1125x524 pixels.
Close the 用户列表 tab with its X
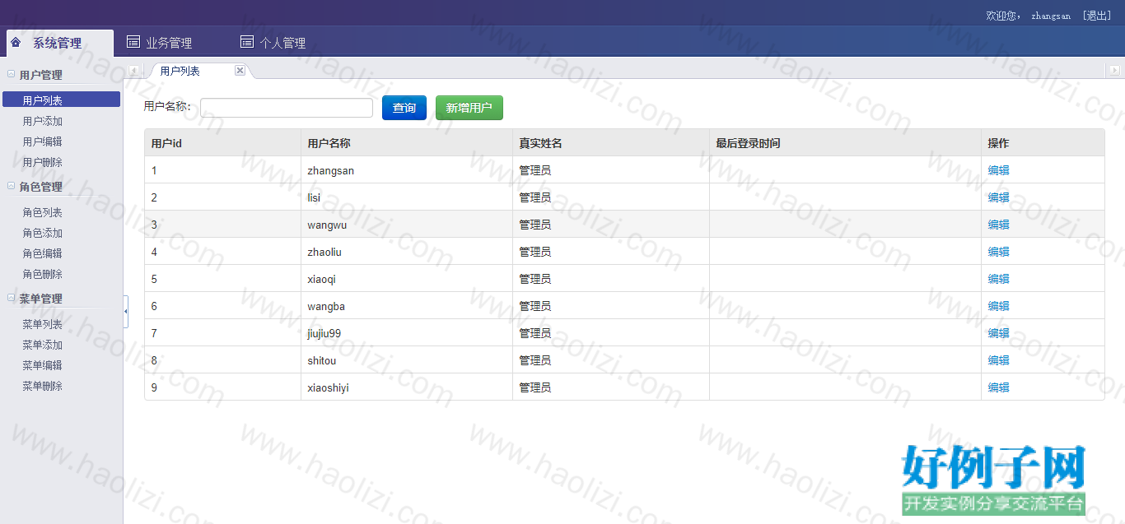240,71
